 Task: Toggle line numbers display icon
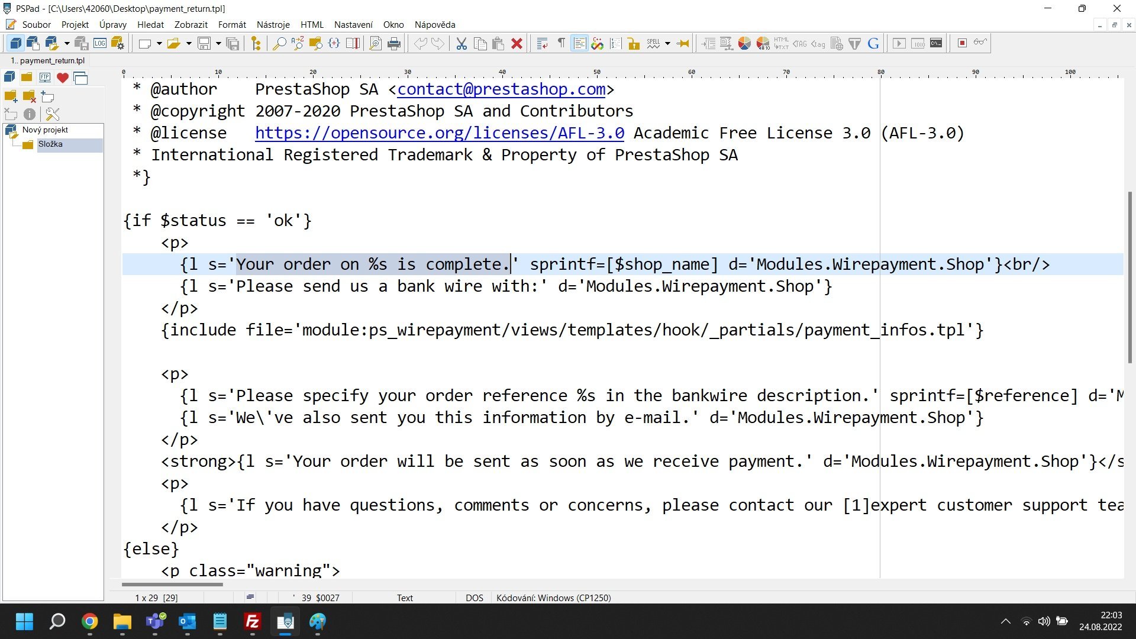click(x=615, y=43)
